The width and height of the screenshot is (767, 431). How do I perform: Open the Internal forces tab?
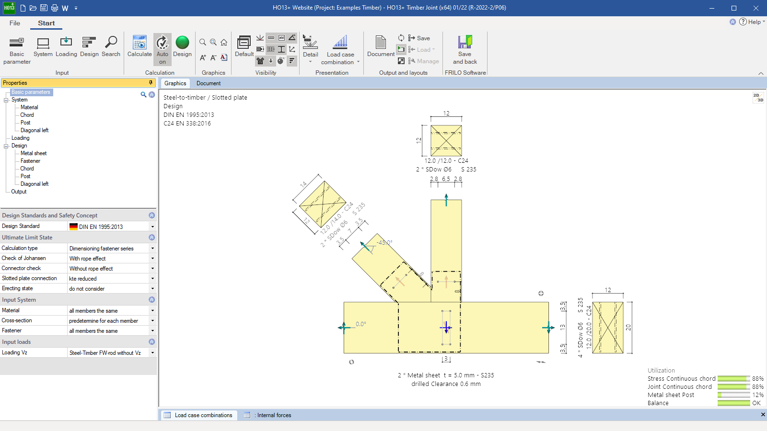pos(267,415)
